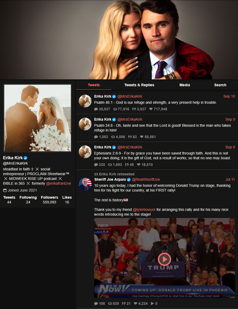This screenshot has height=309, width=238.
Task: Click the retweet icon on the Sep 10 tweet
Action: pos(115,109)
